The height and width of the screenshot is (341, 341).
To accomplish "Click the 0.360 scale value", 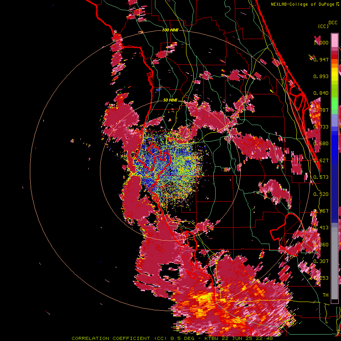I will click(x=321, y=245).
